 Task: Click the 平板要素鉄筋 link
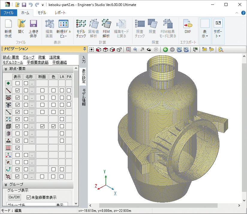pos(37,62)
